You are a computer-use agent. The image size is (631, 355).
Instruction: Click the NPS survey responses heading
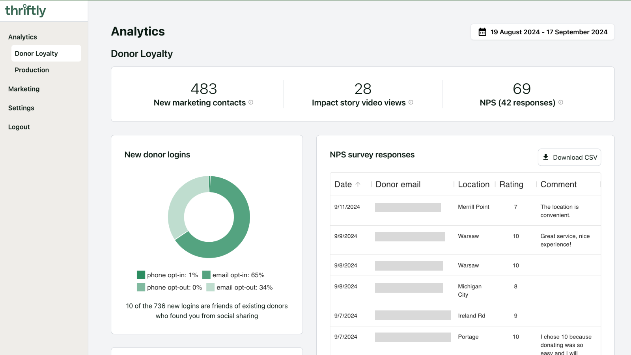point(372,155)
